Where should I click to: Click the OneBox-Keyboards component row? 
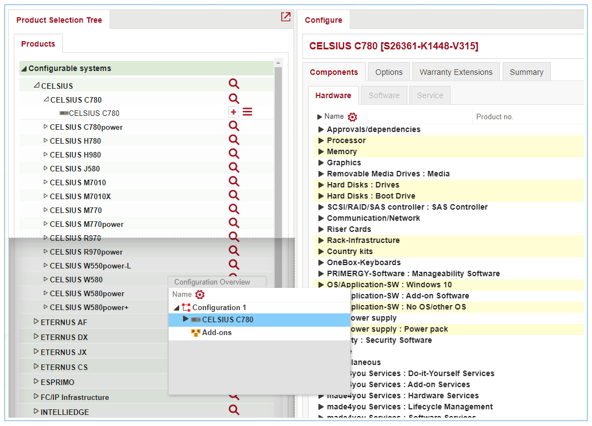point(449,262)
